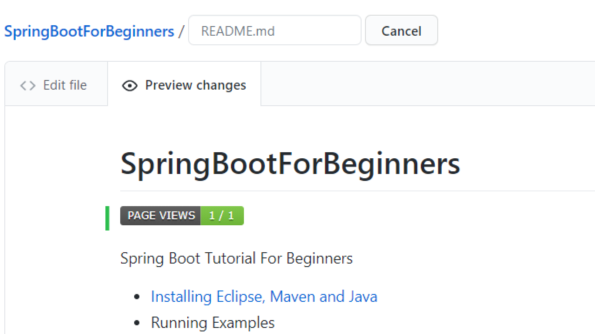595x334 pixels.
Task: Click the SpringBootForBeginners main heading
Action: click(x=290, y=164)
